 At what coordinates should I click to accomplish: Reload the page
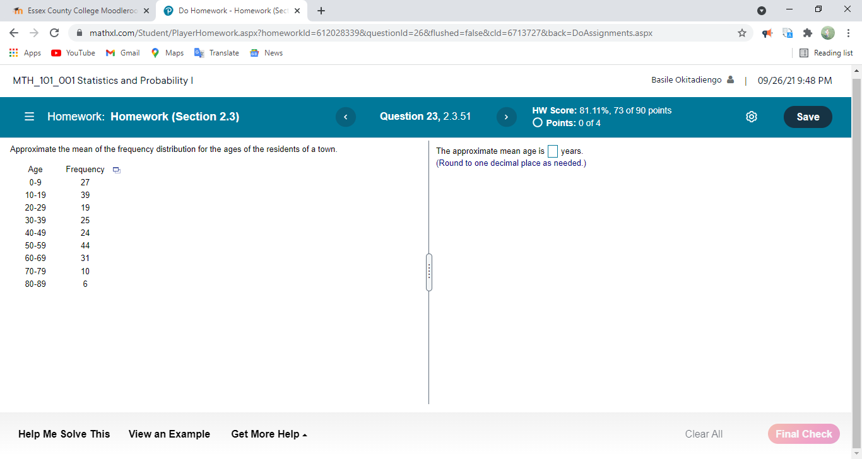click(54, 33)
